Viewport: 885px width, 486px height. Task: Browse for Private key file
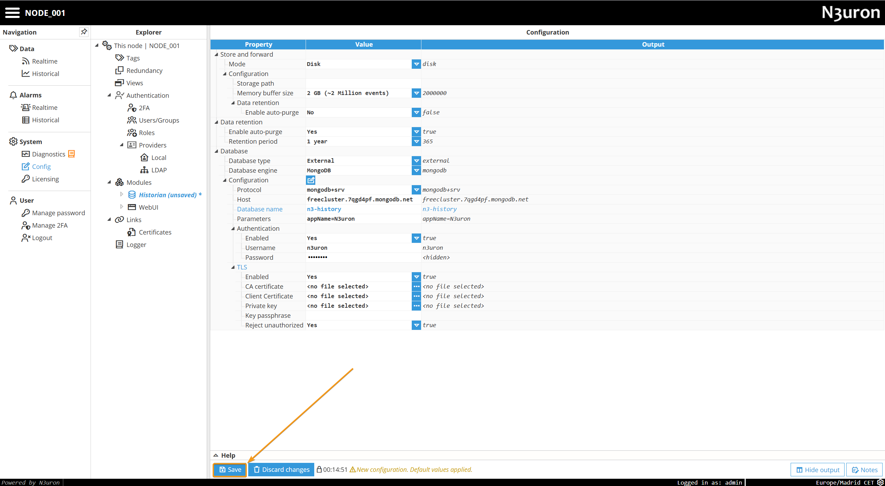click(x=416, y=306)
